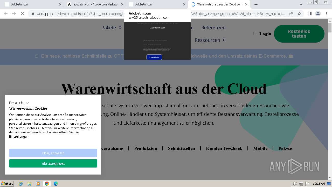Click the system clock showing 10:26 AM

coord(319,184)
